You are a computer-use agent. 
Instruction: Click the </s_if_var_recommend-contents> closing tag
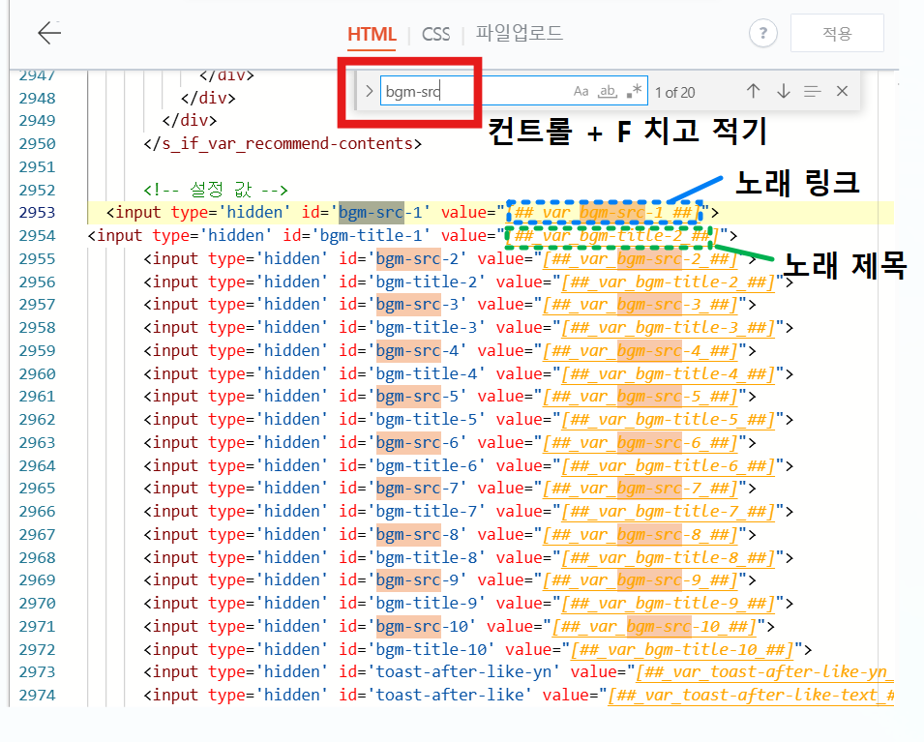point(283,143)
